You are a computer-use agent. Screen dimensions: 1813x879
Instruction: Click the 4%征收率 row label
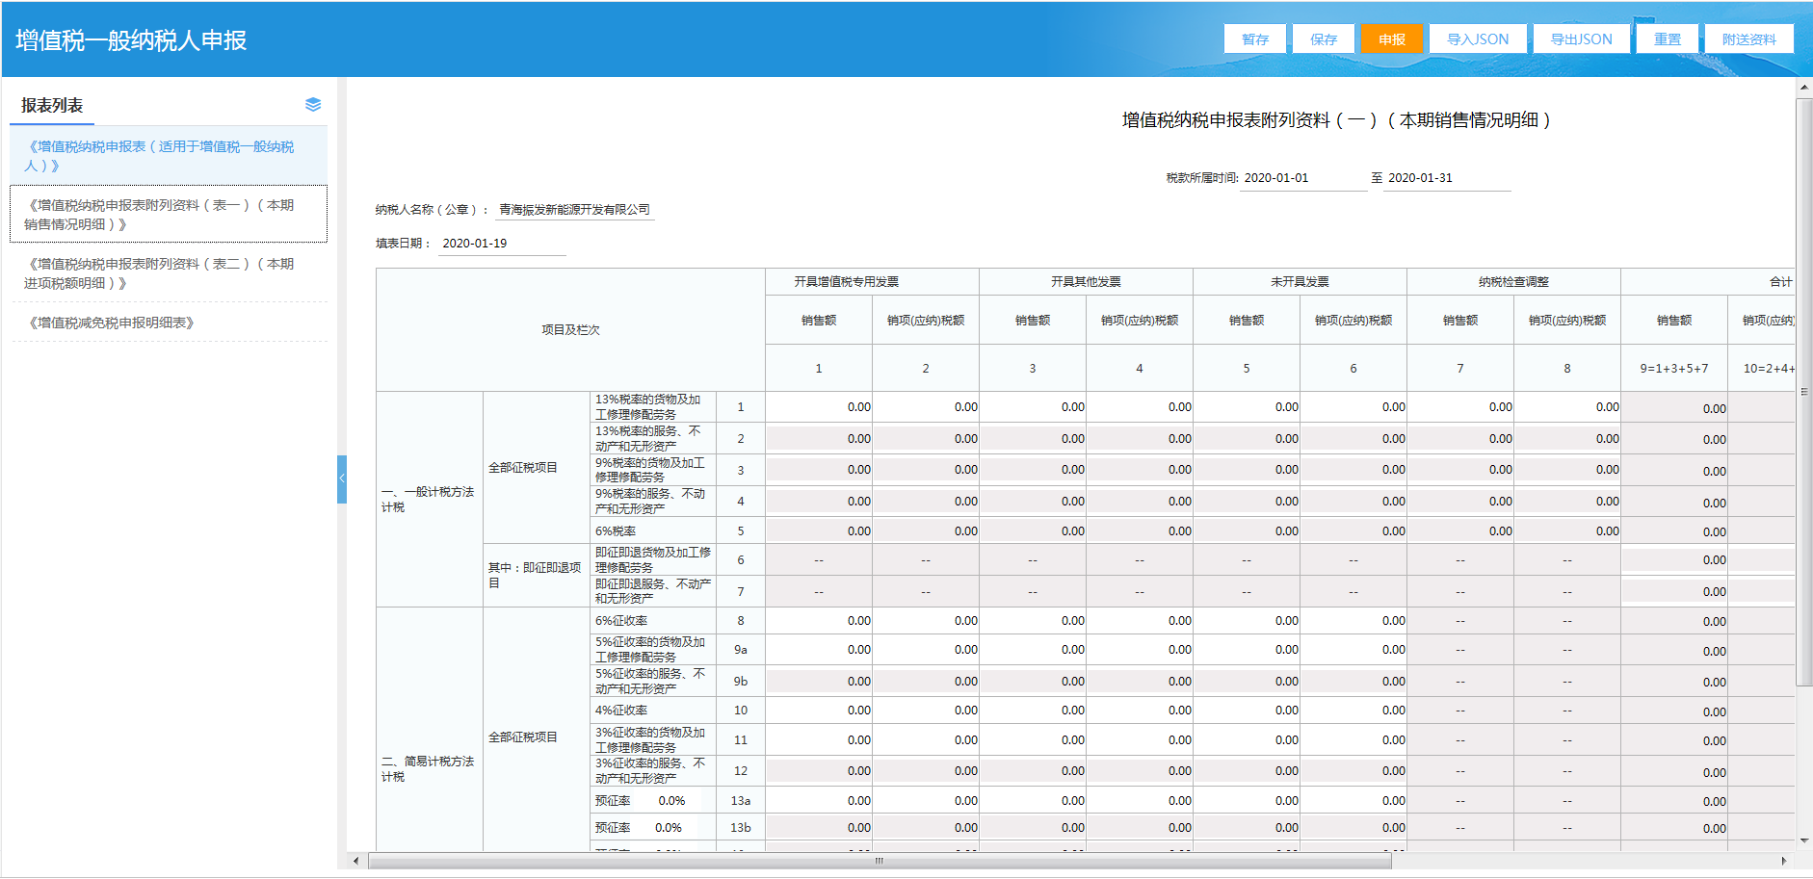(x=652, y=711)
